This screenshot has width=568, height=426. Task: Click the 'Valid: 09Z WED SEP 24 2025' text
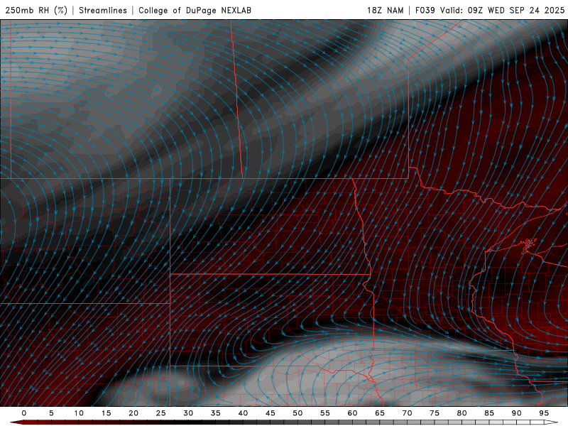click(x=503, y=10)
